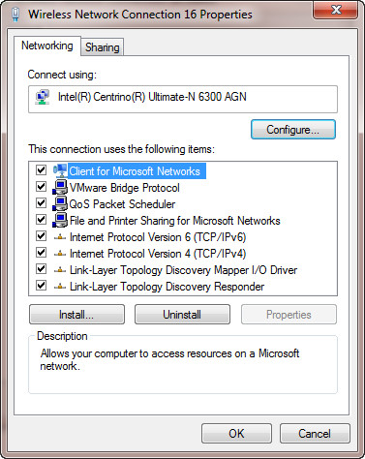Dismiss dialog with Cancel button
This screenshot has height=459, width=365.
[315, 434]
